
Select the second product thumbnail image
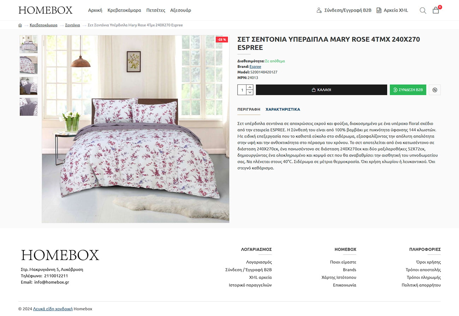pos(29,65)
